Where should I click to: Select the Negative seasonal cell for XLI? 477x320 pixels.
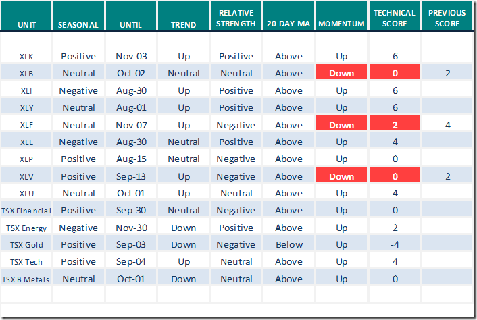(x=78, y=90)
